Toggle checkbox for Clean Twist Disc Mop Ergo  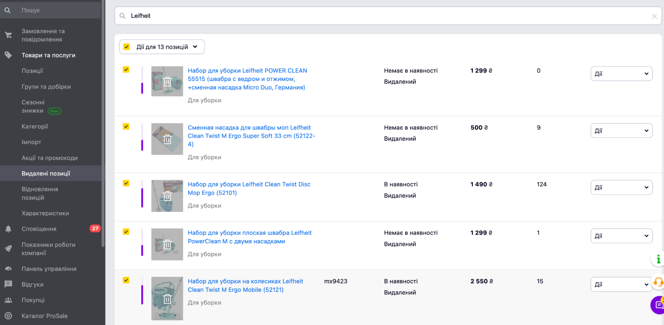tap(126, 183)
